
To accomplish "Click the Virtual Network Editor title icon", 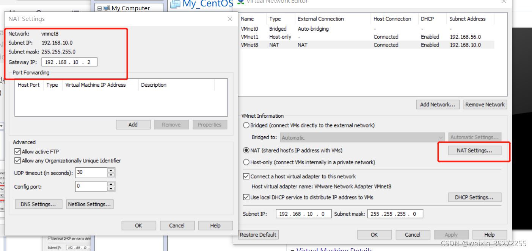I will pyautogui.click(x=240, y=2).
